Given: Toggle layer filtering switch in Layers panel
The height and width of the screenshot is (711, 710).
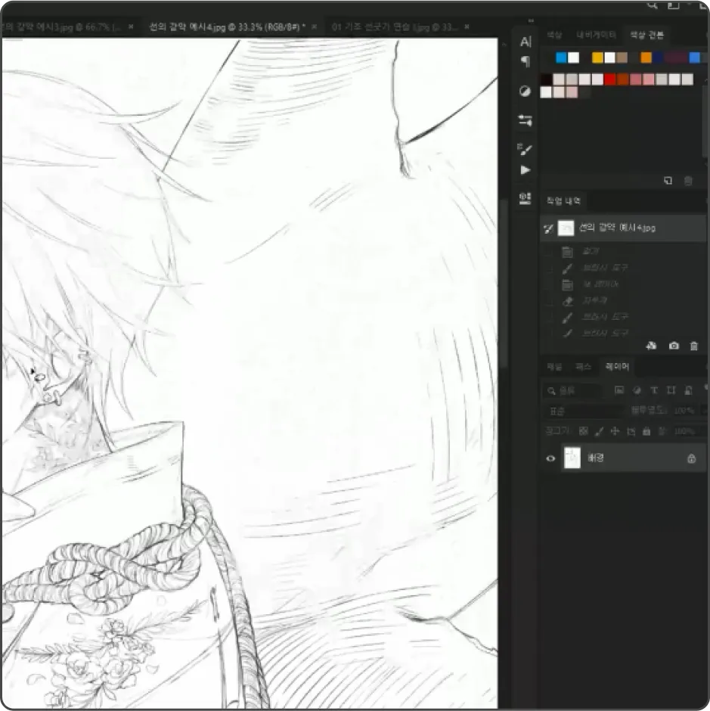Looking at the screenshot, I should click(706, 388).
